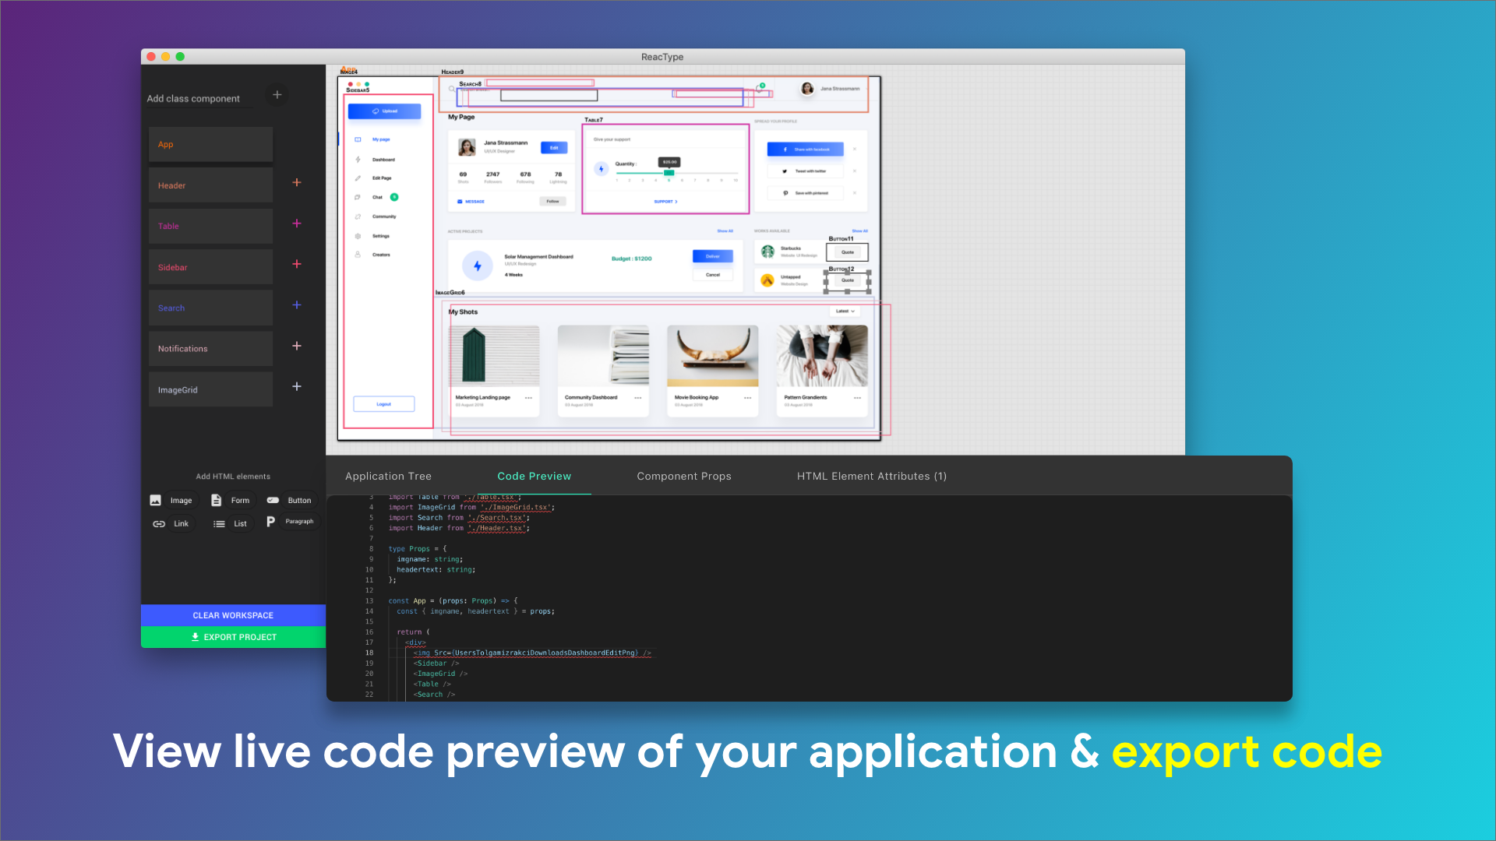The height and width of the screenshot is (841, 1496).
Task: Select the Header component card
Action: (210, 185)
